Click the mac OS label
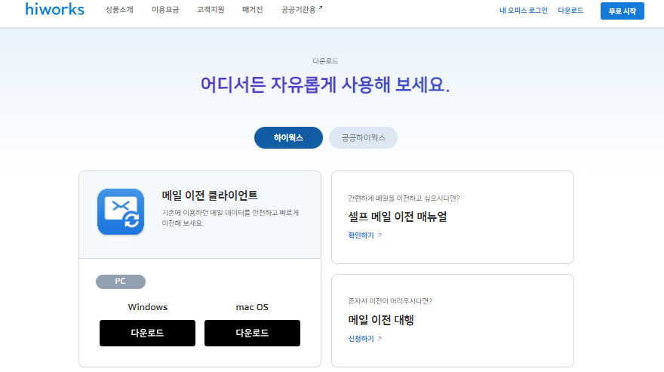The height and width of the screenshot is (372, 664). coord(252,307)
